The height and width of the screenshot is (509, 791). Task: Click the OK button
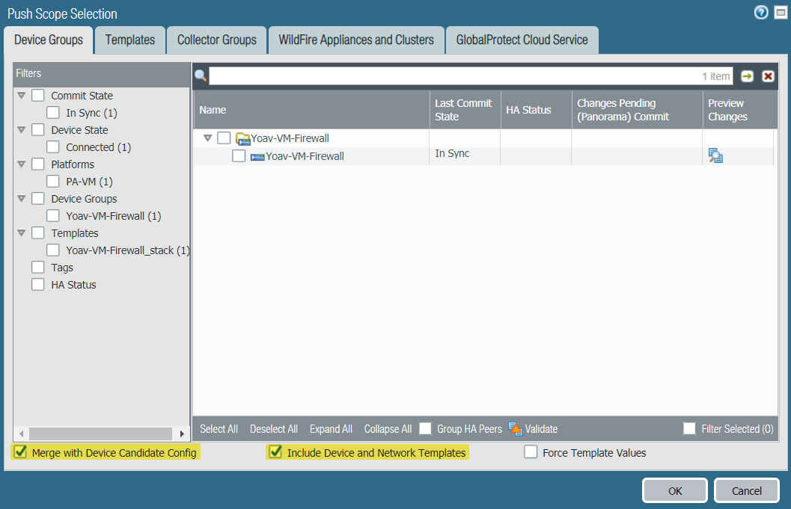(674, 490)
